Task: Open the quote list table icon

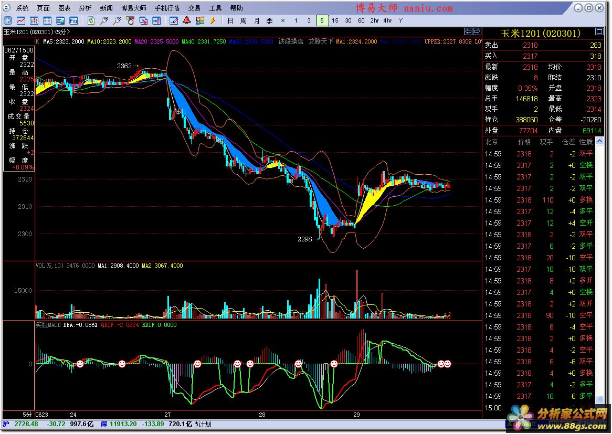Action: point(47,20)
